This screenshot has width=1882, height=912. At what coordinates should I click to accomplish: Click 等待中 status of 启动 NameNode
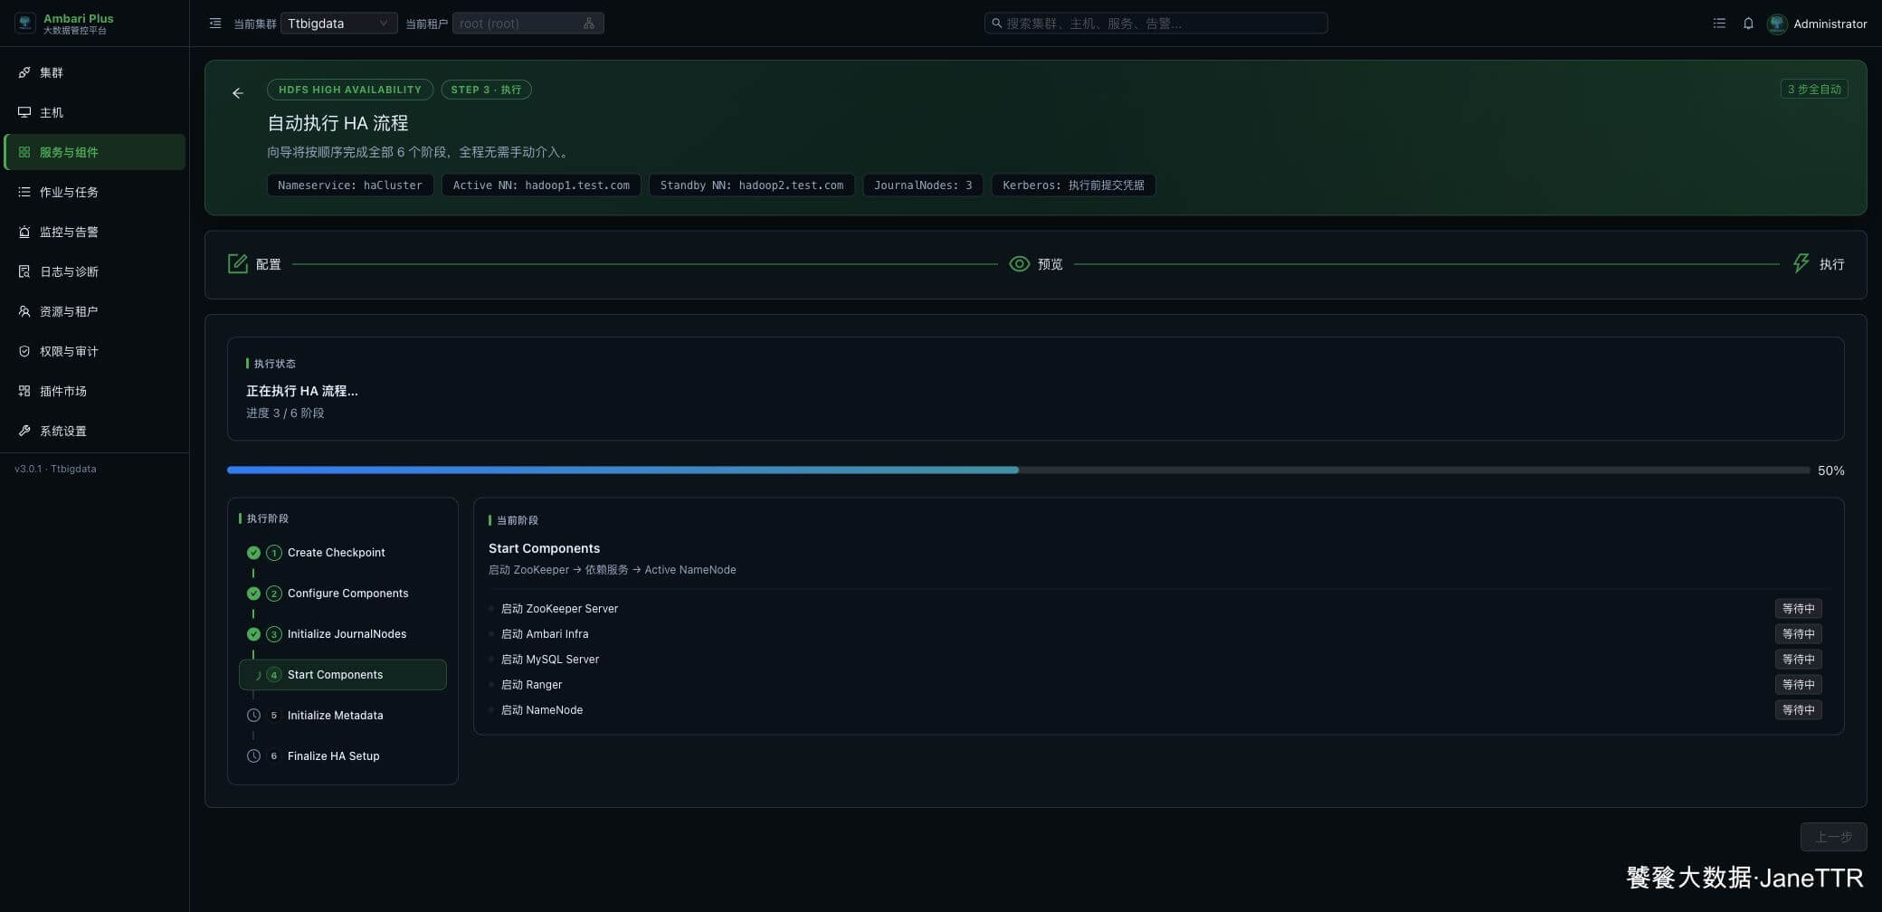point(1798,710)
